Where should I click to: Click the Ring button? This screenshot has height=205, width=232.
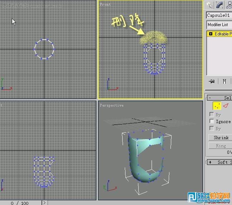tap(220, 146)
